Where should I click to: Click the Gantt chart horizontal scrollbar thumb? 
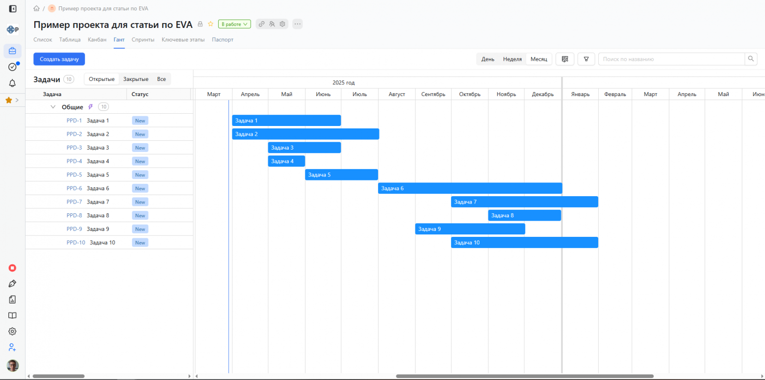525,377
